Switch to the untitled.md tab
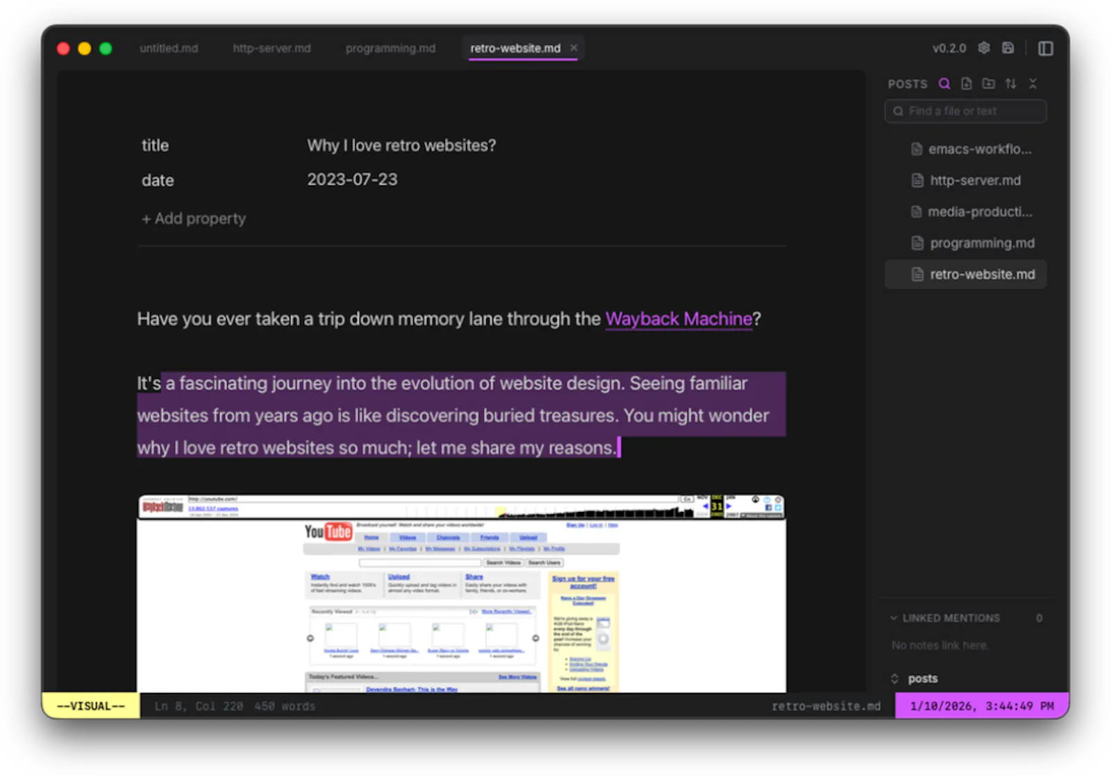 coord(169,48)
